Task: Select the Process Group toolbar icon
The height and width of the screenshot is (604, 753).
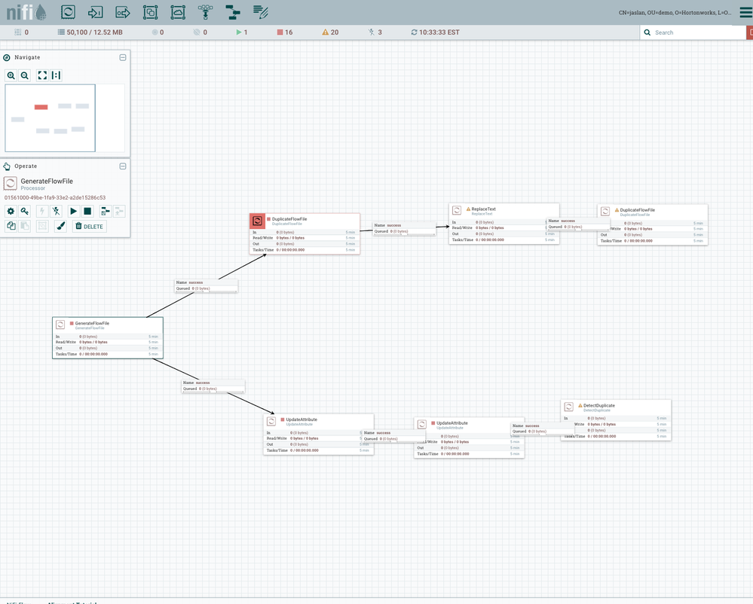Action: 150,12
